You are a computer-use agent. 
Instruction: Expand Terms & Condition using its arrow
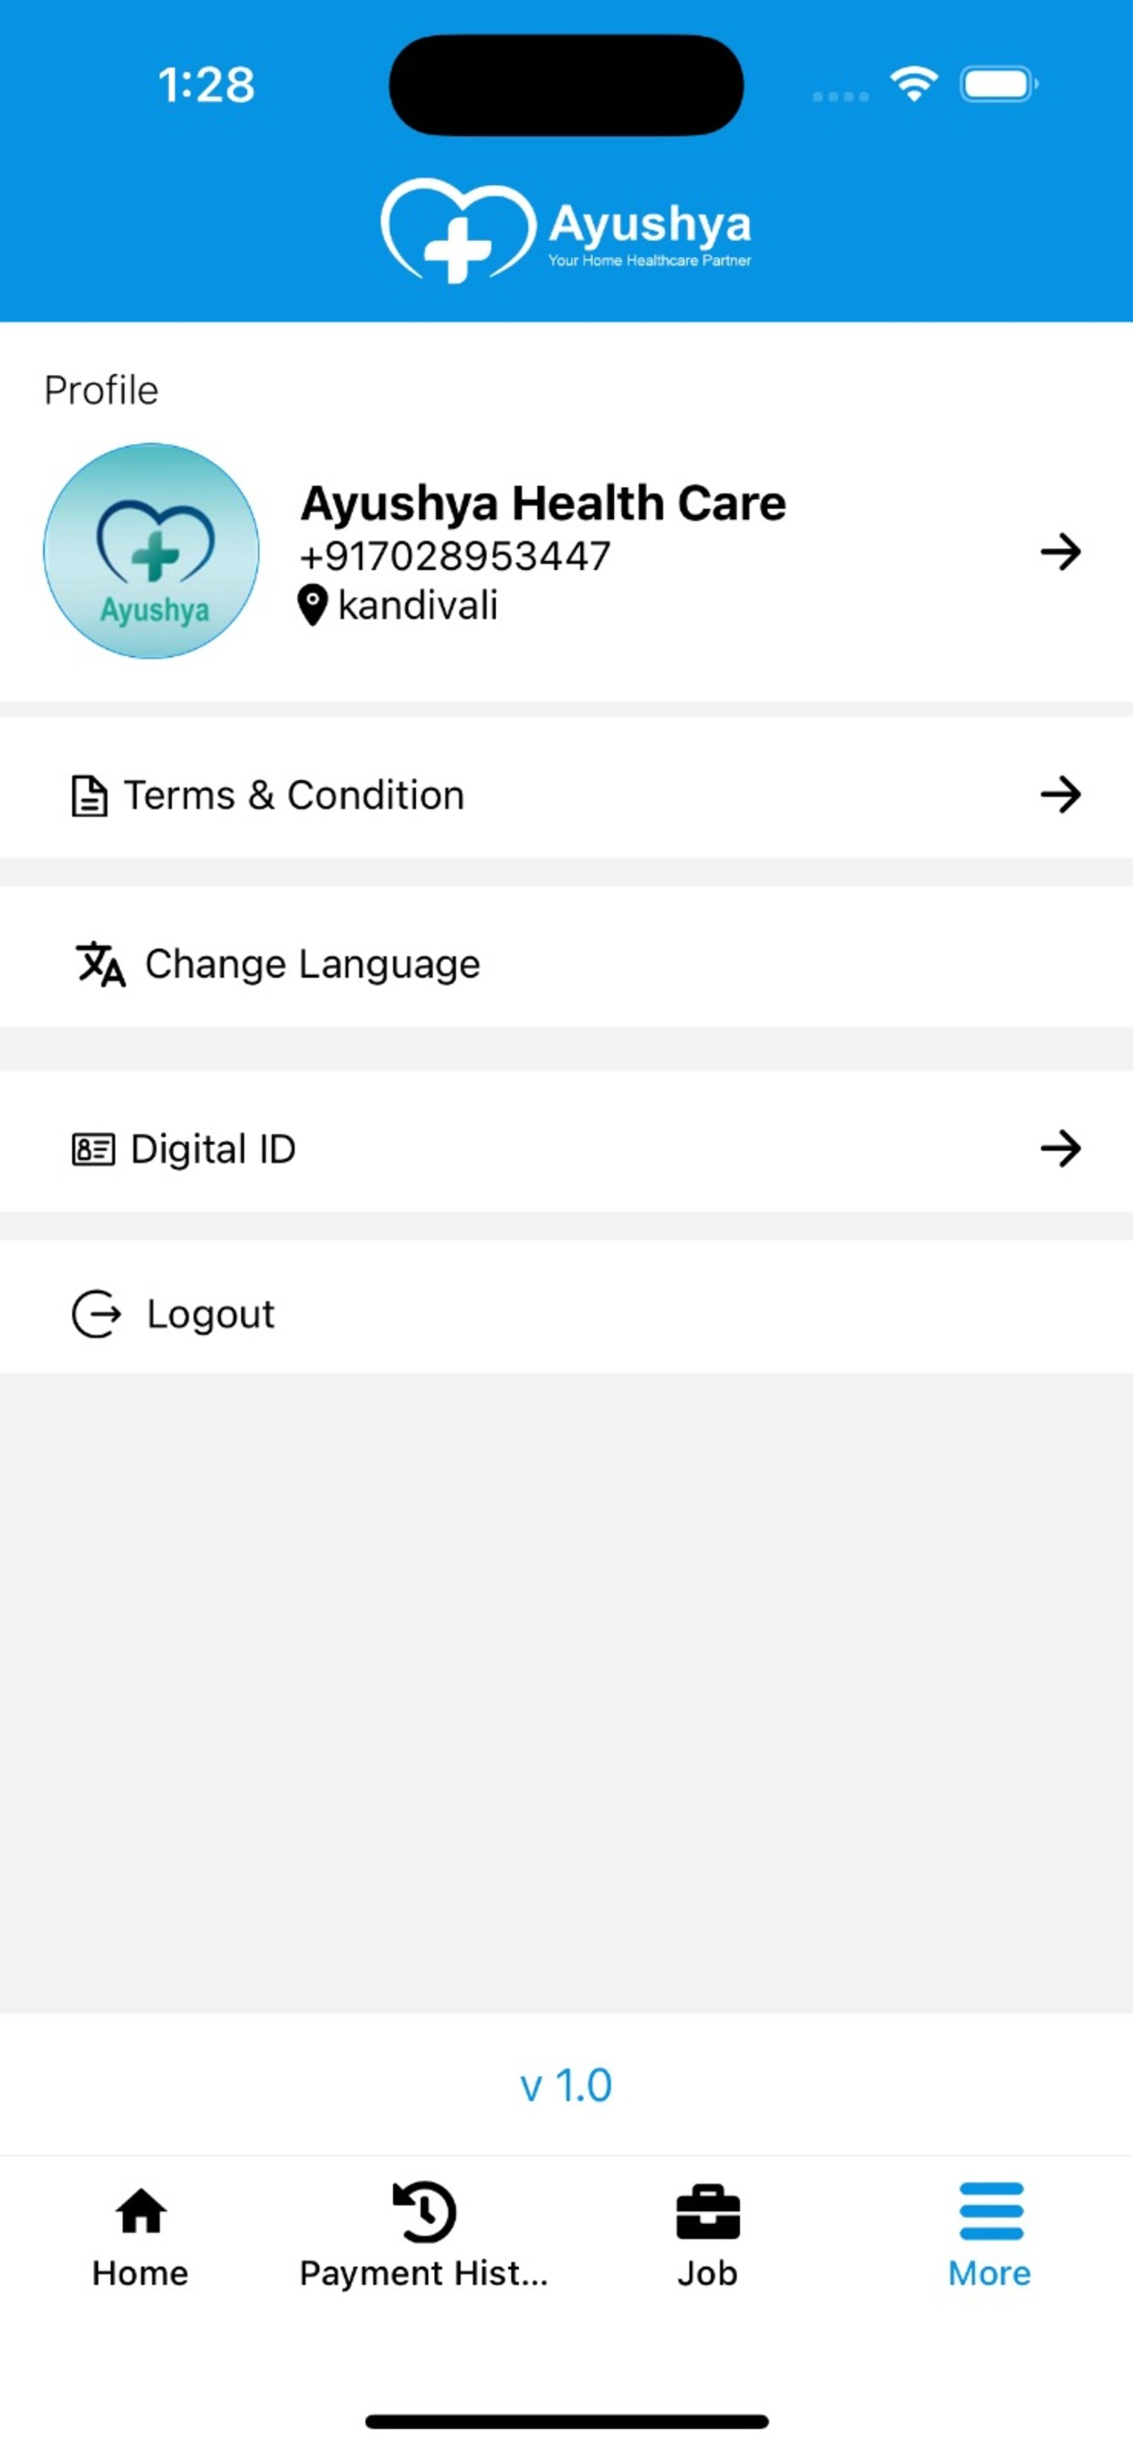coord(1061,794)
